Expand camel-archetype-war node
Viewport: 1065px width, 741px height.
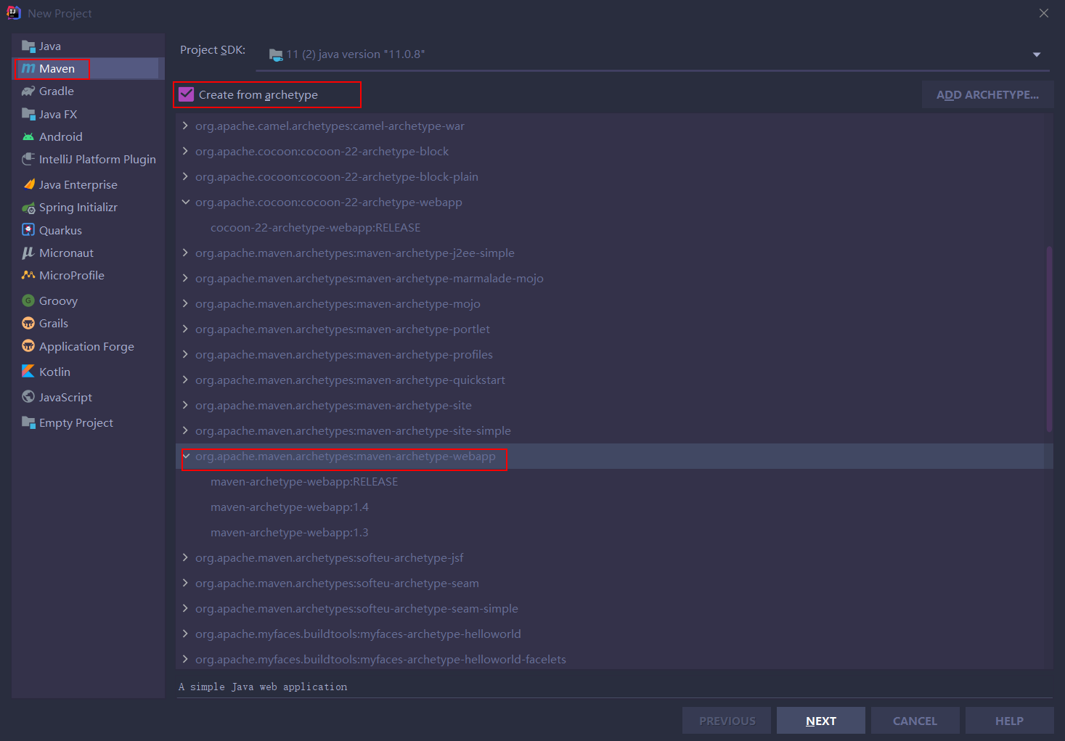pyautogui.click(x=185, y=126)
